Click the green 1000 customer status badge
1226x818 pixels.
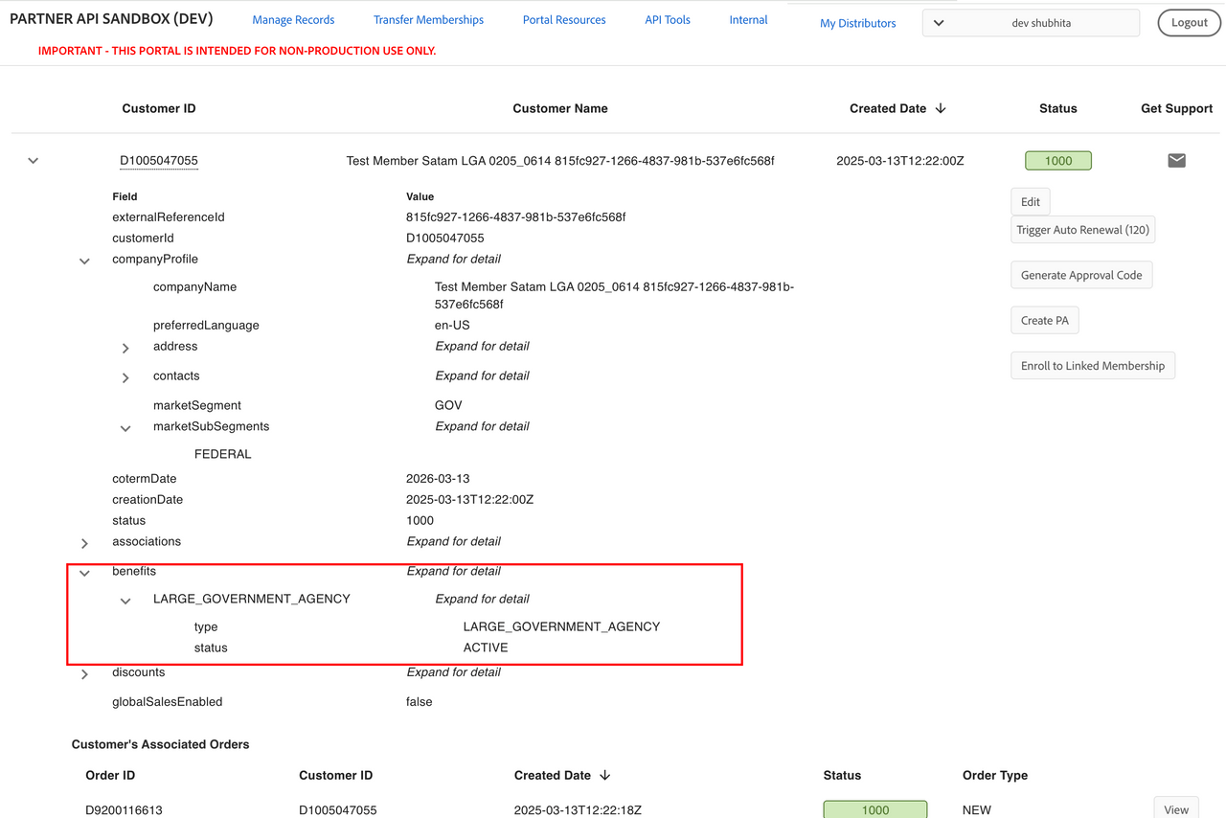pyautogui.click(x=1058, y=161)
